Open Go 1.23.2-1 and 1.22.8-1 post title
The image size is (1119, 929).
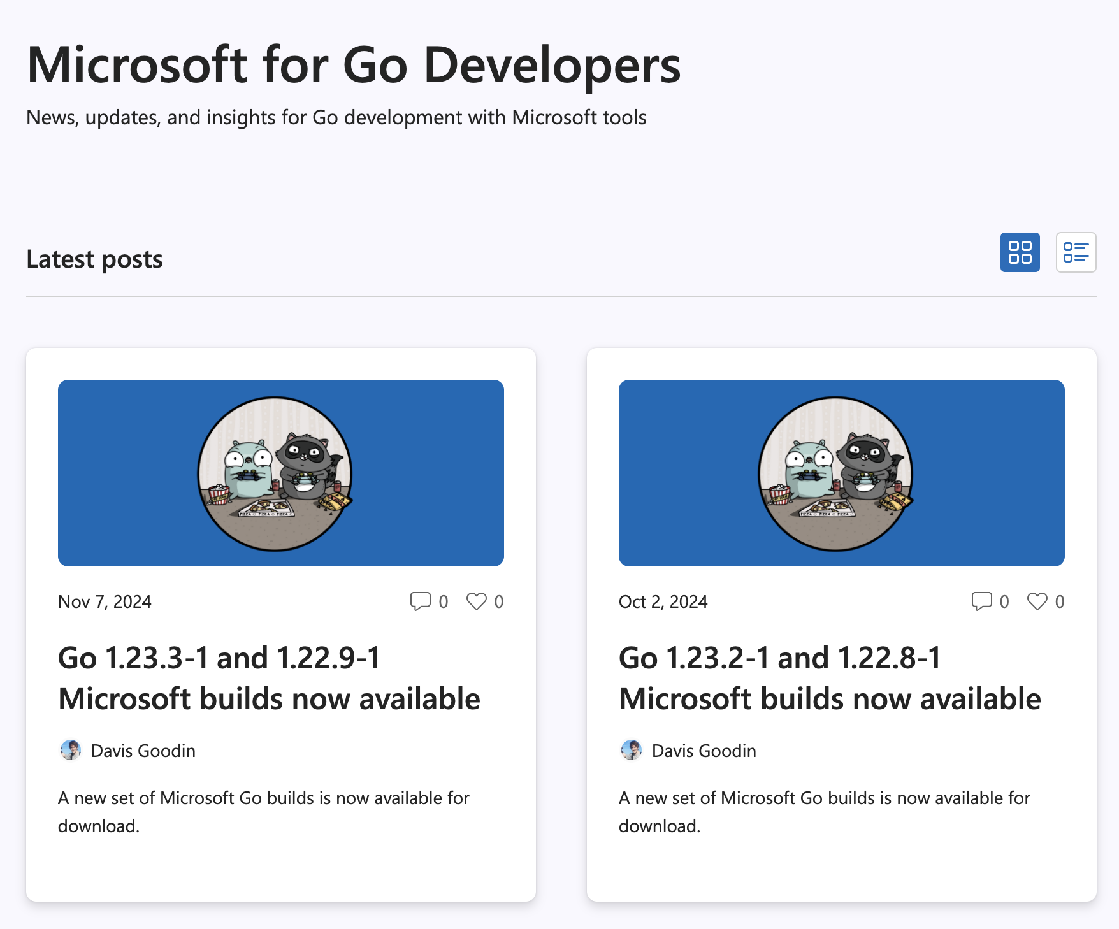[830, 678]
